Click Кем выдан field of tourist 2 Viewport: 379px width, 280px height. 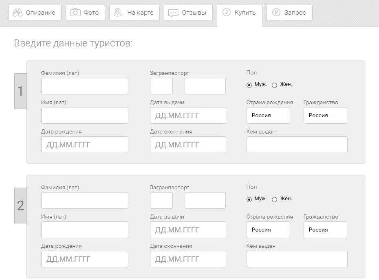pyautogui.click(x=297, y=259)
